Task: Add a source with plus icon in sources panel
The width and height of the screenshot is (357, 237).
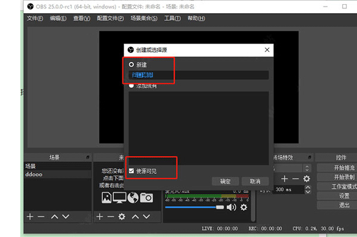Action: [x=100, y=217]
